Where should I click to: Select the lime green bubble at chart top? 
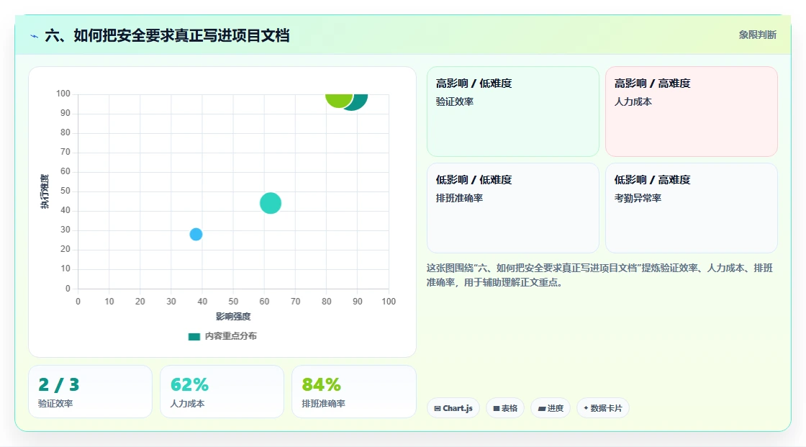338,100
